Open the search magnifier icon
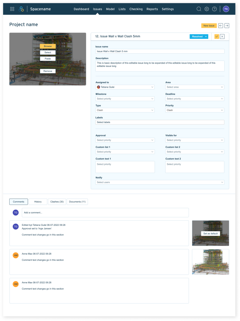Screen dimensions: 240x321 click(x=199, y=9)
